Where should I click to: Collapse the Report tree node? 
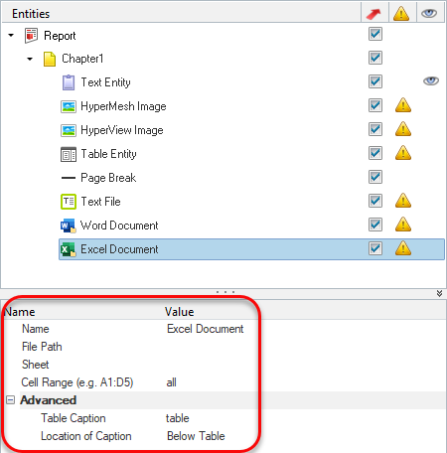[x=11, y=35]
